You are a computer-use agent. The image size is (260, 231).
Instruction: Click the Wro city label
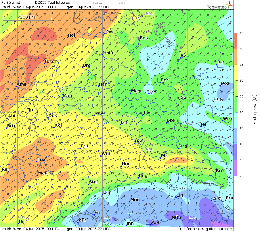[x=227, y=119]
